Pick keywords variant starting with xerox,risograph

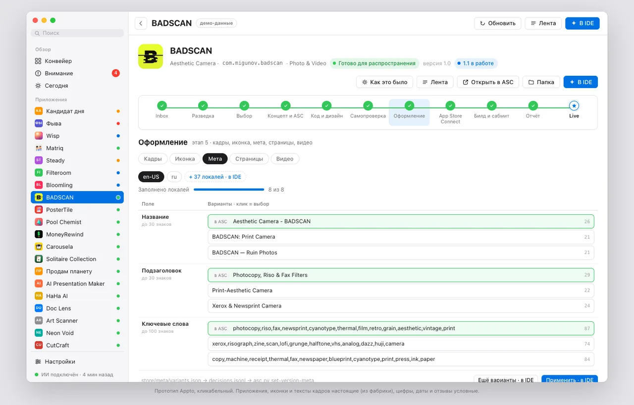[x=401, y=344]
